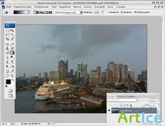Screen dimensions: 165x126
Task: Open the Фильтр menu
Action: [77, 7]
